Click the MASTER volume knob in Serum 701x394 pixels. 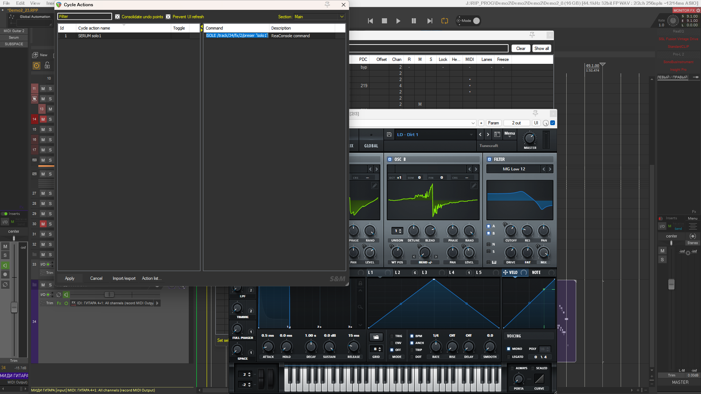click(x=529, y=139)
